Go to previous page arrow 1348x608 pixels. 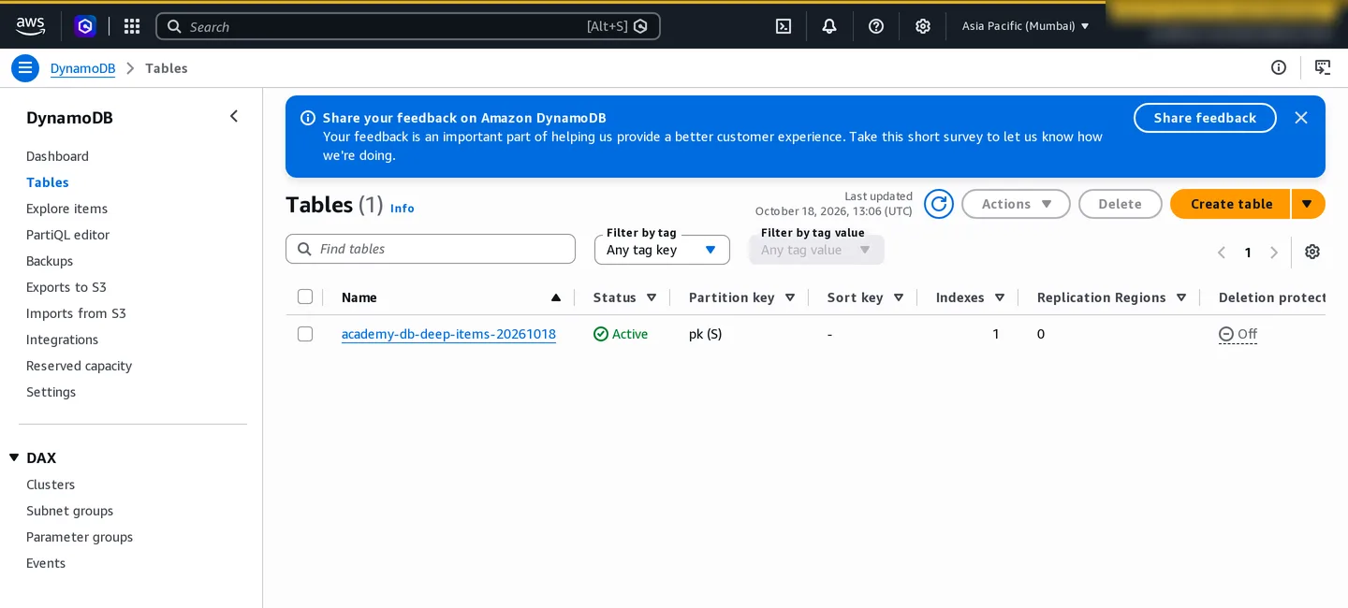(x=1222, y=253)
